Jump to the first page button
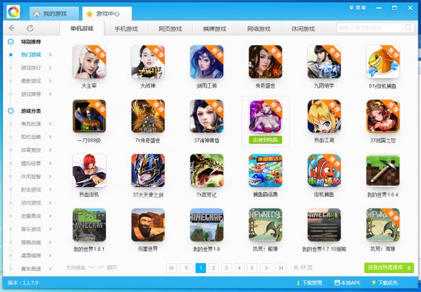421x292 pixels. coord(172,268)
